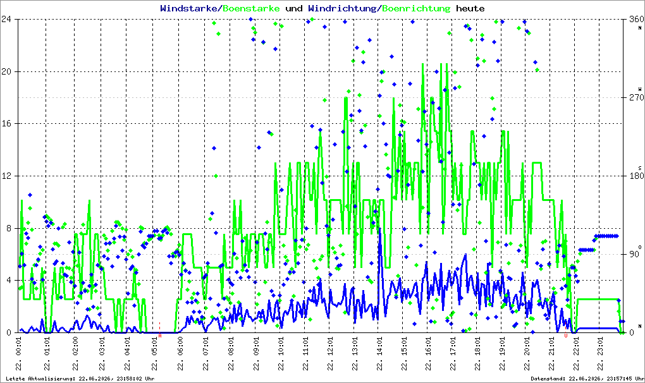Click the blue wind-speed peak at 14:01

[379, 231]
